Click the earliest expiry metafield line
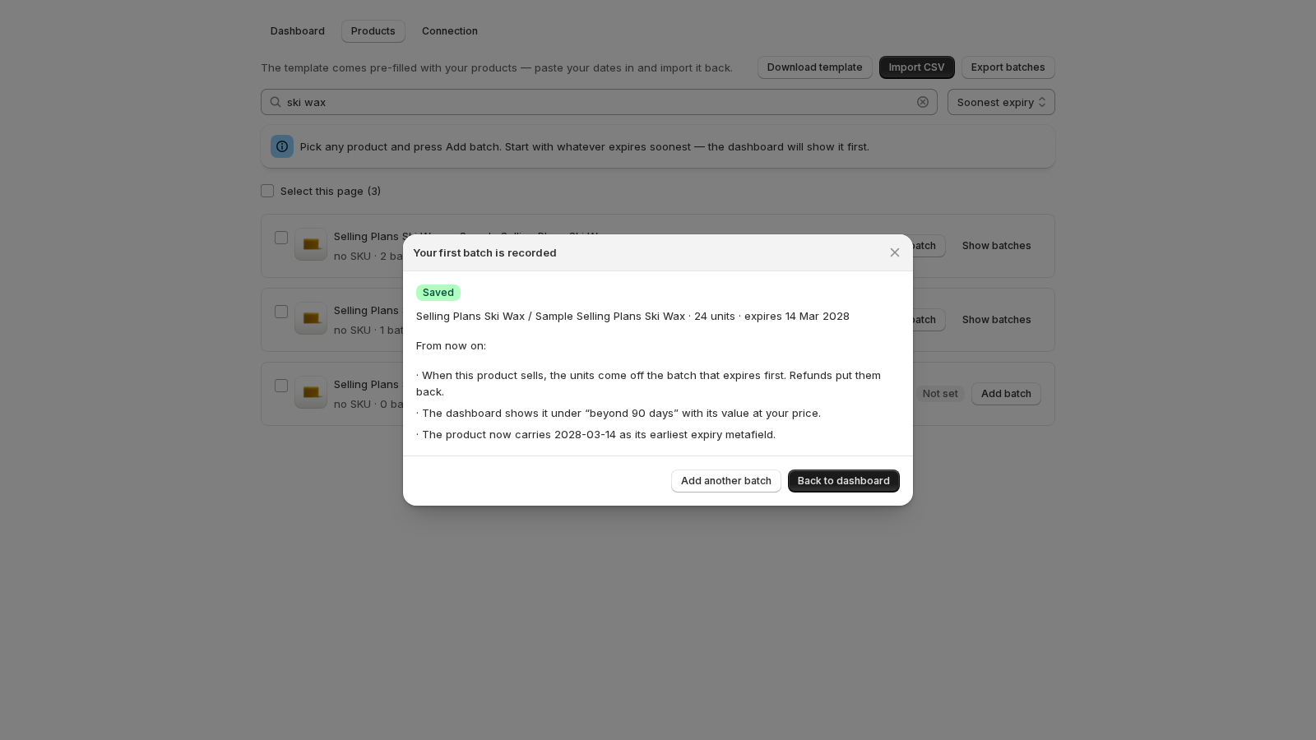 [595, 434]
